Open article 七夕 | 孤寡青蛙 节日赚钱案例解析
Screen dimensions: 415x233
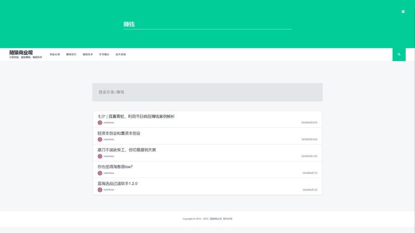tap(136, 116)
